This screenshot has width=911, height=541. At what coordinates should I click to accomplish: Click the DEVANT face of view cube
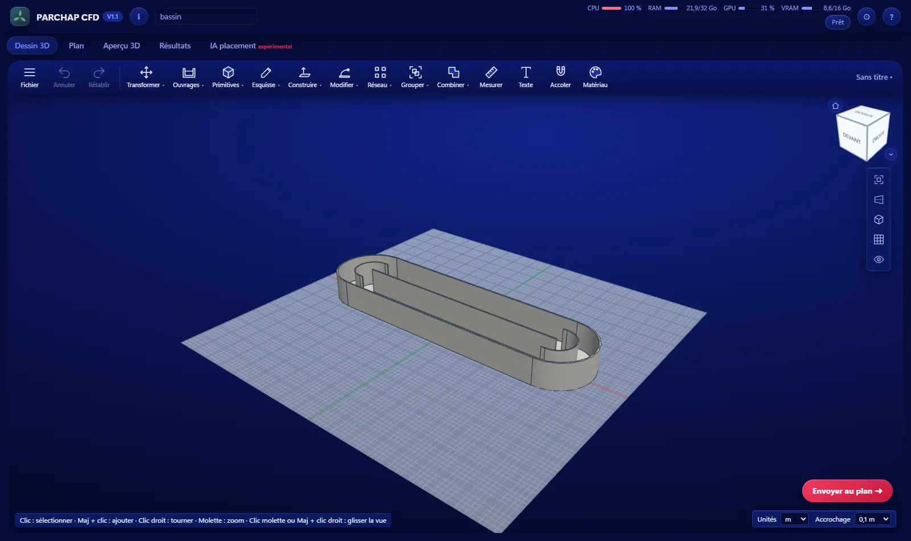[851, 138]
